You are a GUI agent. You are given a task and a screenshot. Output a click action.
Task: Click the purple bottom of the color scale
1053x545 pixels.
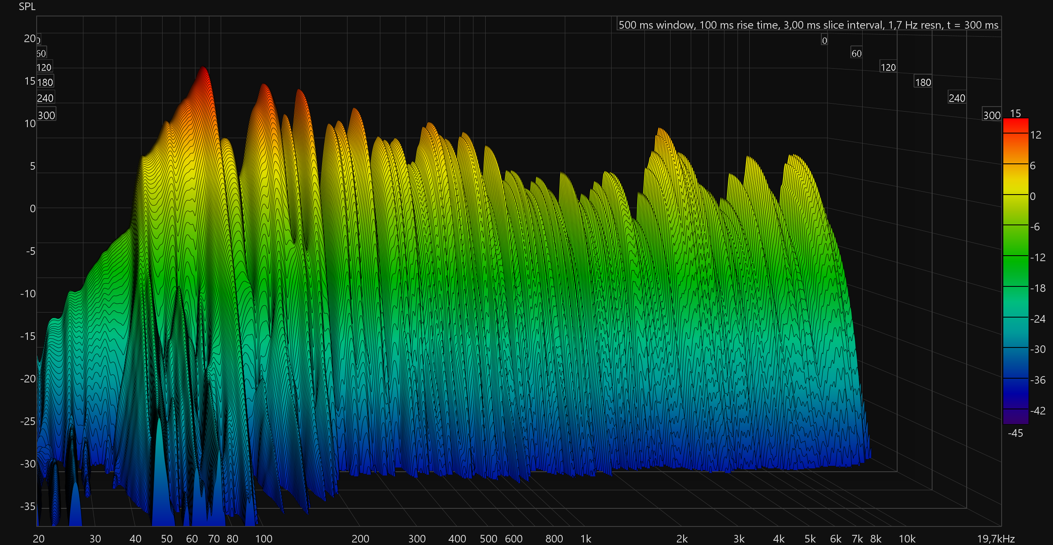[x=1016, y=417]
